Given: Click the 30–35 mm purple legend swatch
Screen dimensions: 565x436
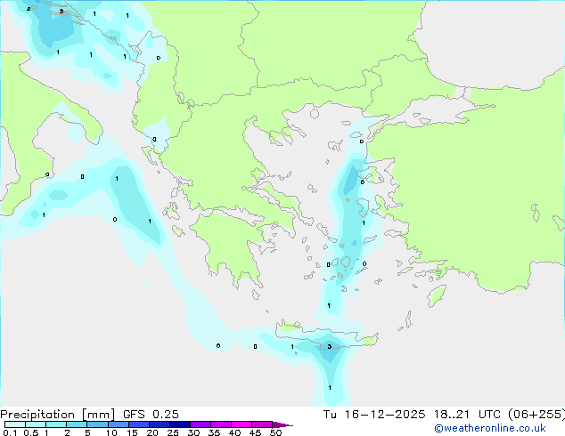Looking at the screenshot, I should point(201,424).
